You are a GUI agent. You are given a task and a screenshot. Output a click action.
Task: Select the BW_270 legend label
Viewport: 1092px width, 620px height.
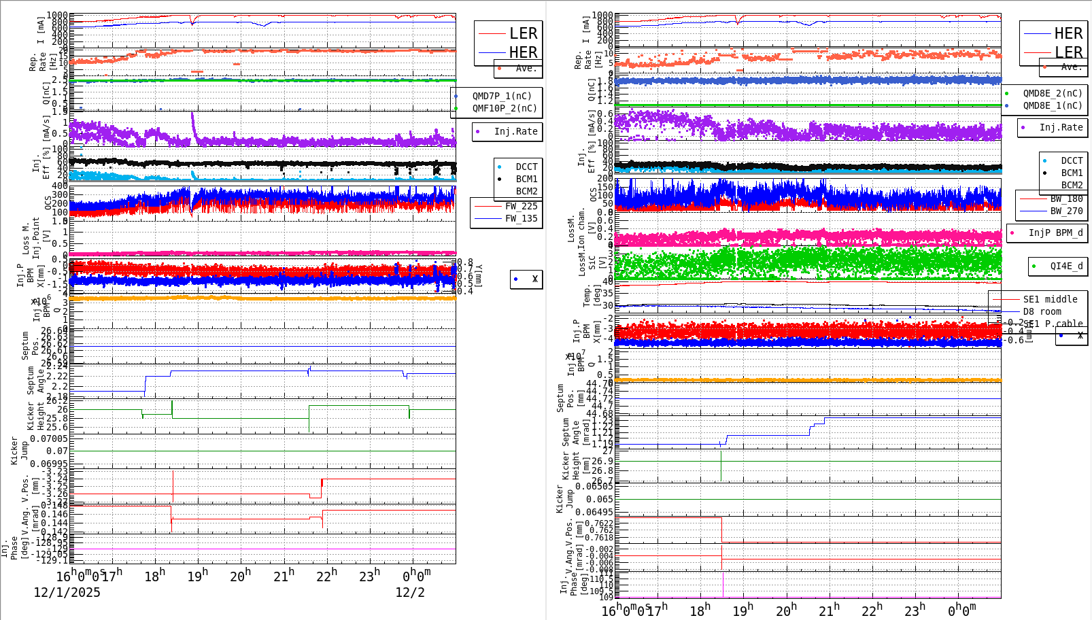(1066, 211)
